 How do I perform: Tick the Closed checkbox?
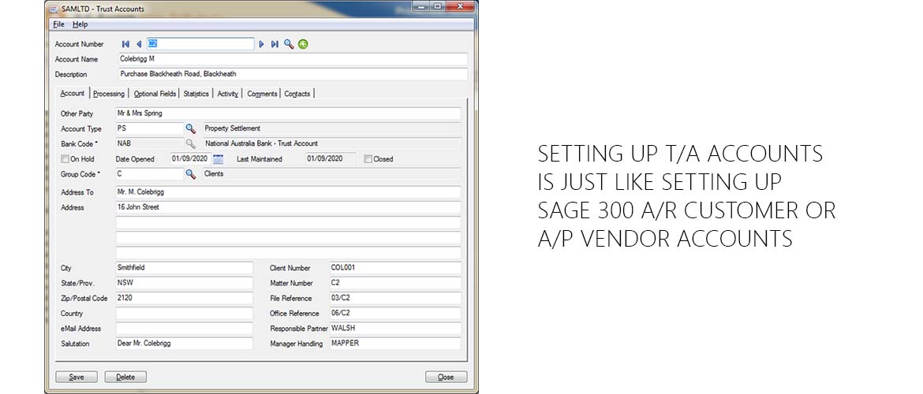pos(368,158)
